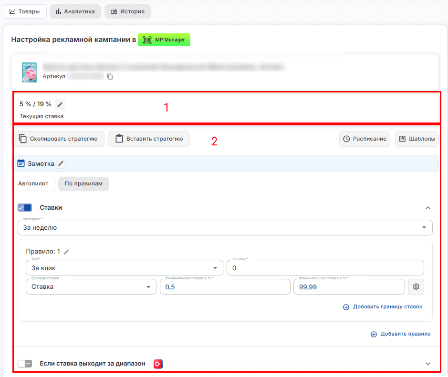Open bid limit settings gear icon

416,286
